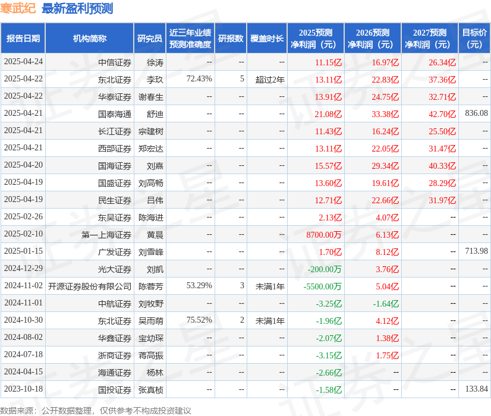Image resolution: width=491 pixels, height=416 pixels.
Task: Click the -200.00万 profit value
Action: (325, 269)
